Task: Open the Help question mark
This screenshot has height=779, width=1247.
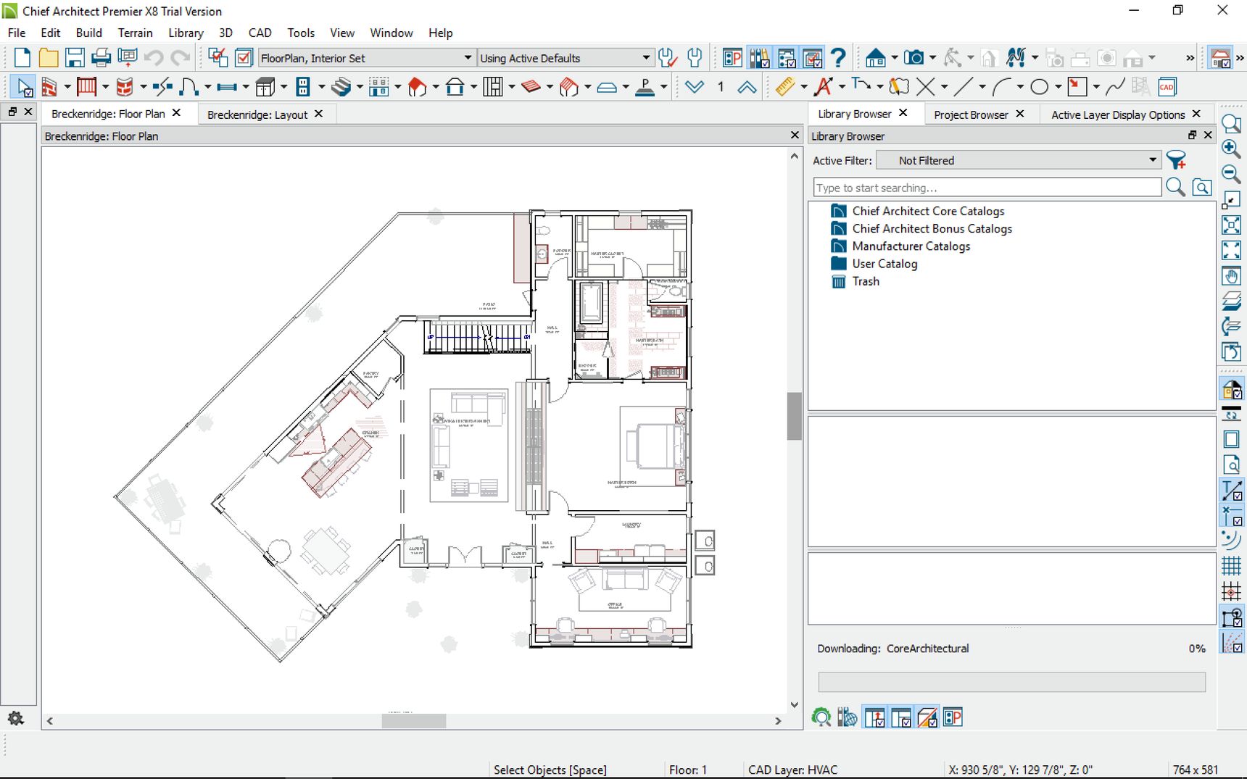Action: [x=838, y=58]
